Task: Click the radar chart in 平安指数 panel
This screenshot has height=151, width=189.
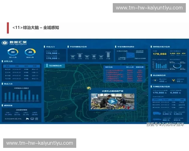Action: [x=130, y=55]
